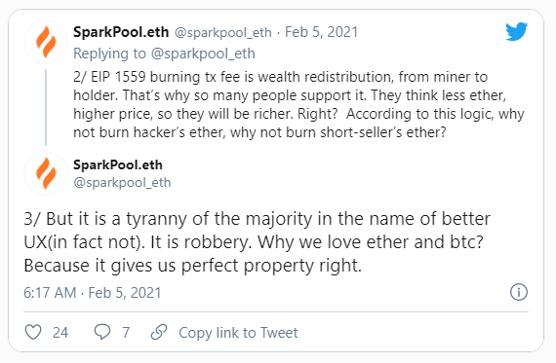Screen dimensions: 556x363
Task: Open the parent tweet text about EIP 1559
Action: click(x=298, y=104)
